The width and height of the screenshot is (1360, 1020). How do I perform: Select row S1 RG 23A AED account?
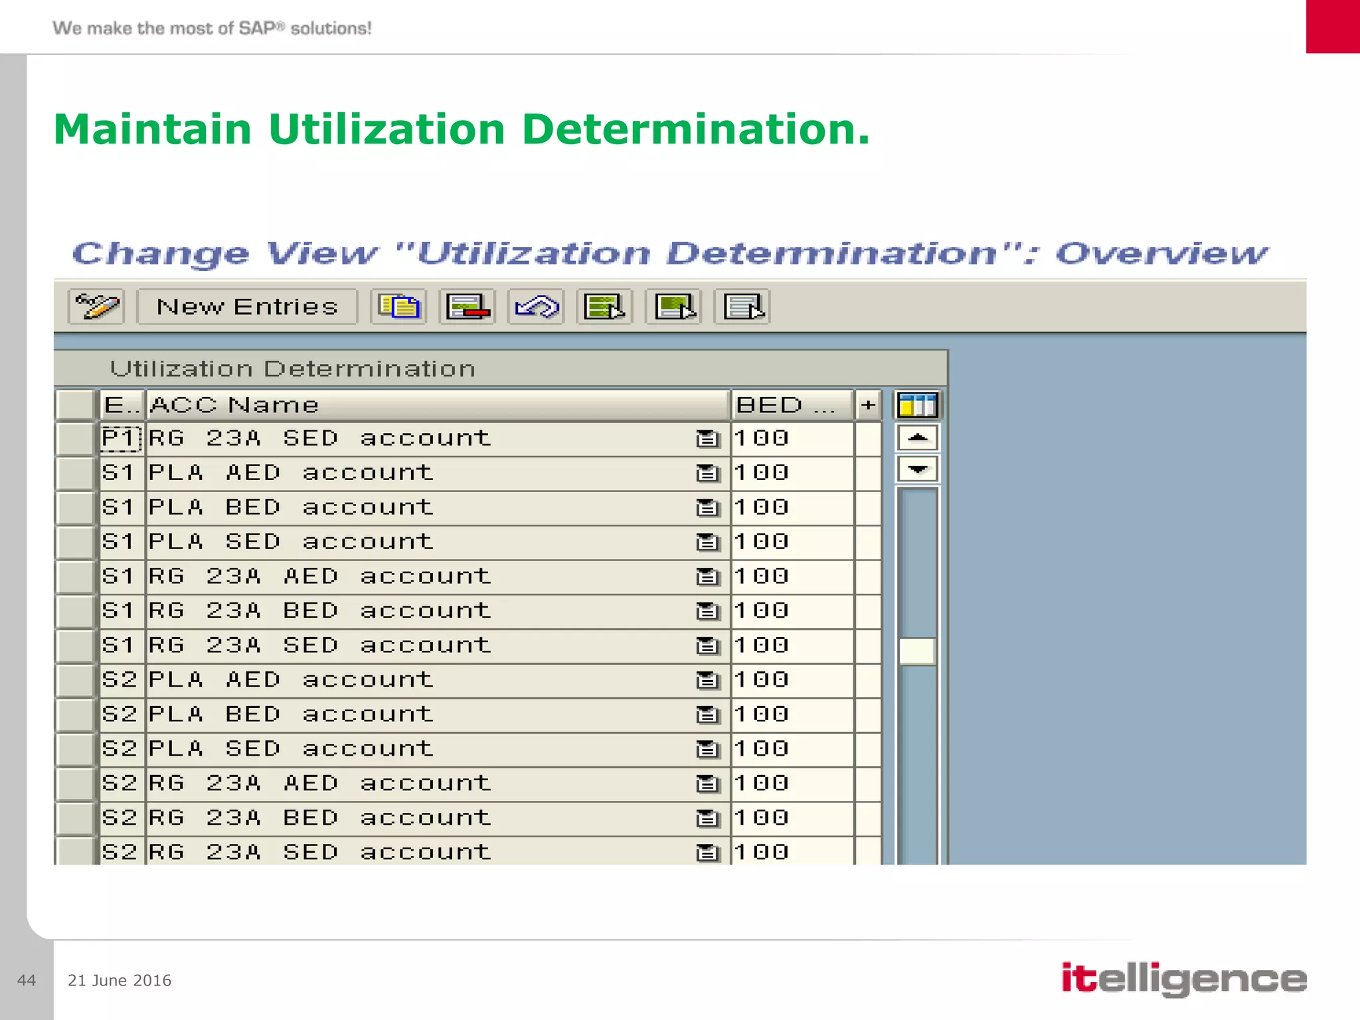[x=75, y=576]
